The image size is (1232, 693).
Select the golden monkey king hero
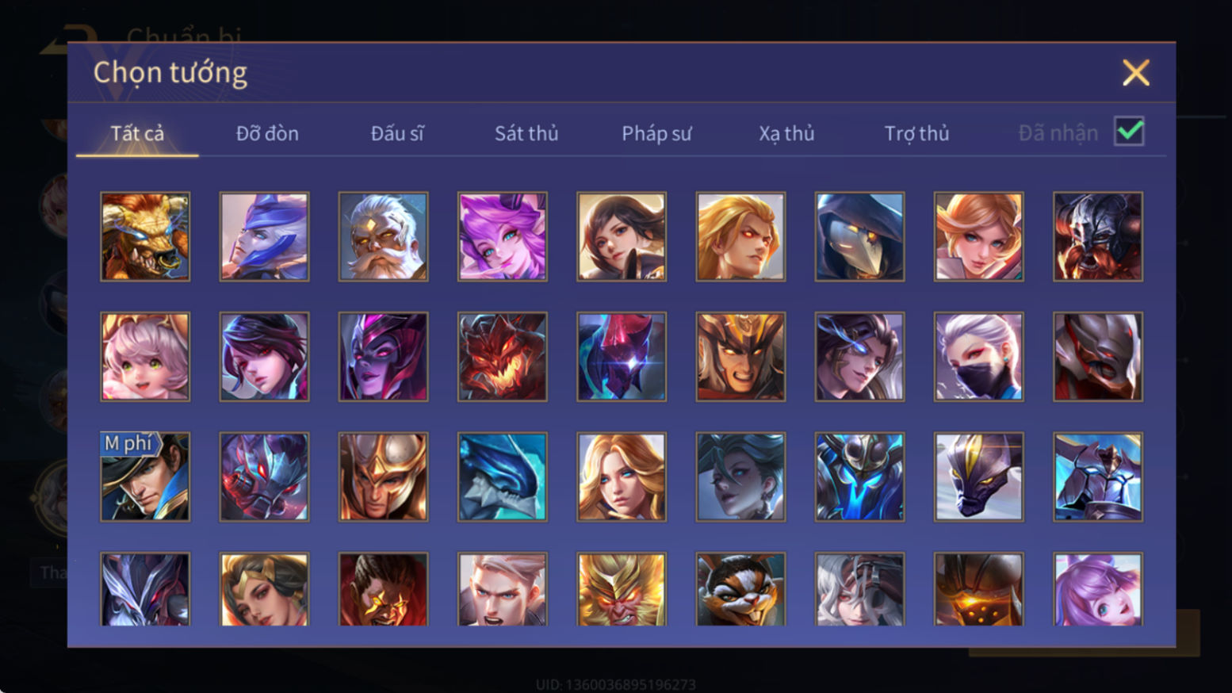click(622, 589)
